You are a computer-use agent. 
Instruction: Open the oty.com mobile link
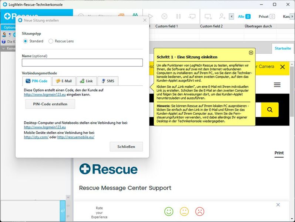point(36,137)
